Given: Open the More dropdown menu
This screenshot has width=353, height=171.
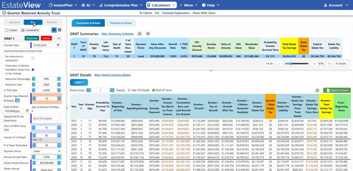Looking at the screenshot, I should click(188, 5).
